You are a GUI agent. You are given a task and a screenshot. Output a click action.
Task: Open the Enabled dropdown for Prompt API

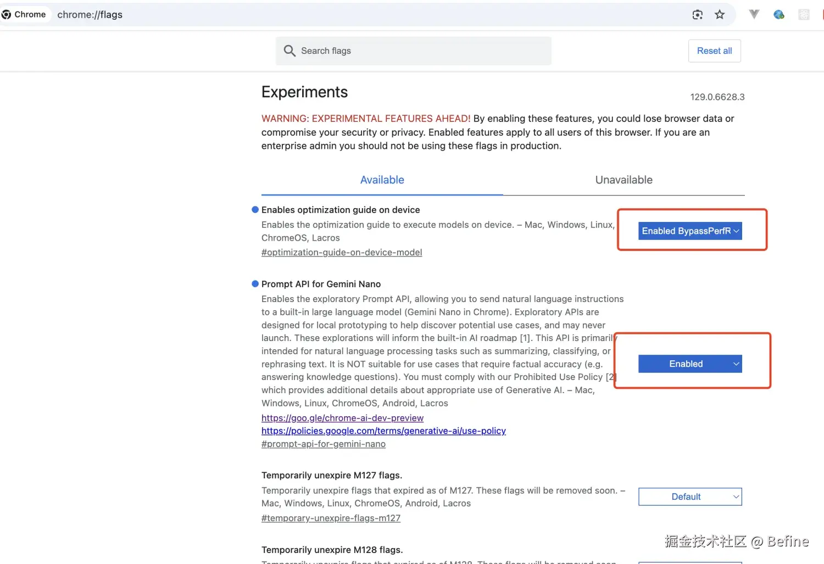pyautogui.click(x=690, y=364)
